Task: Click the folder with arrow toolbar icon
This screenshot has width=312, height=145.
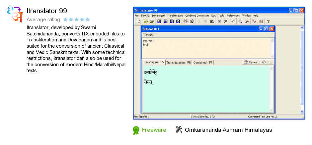Action: 152,21
